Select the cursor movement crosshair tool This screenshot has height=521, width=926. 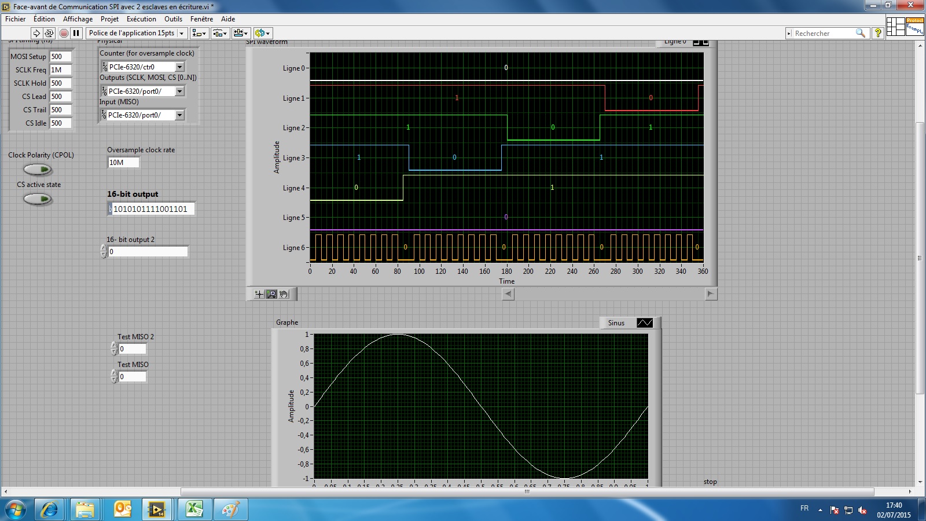pyautogui.click(x=259, y=294)
